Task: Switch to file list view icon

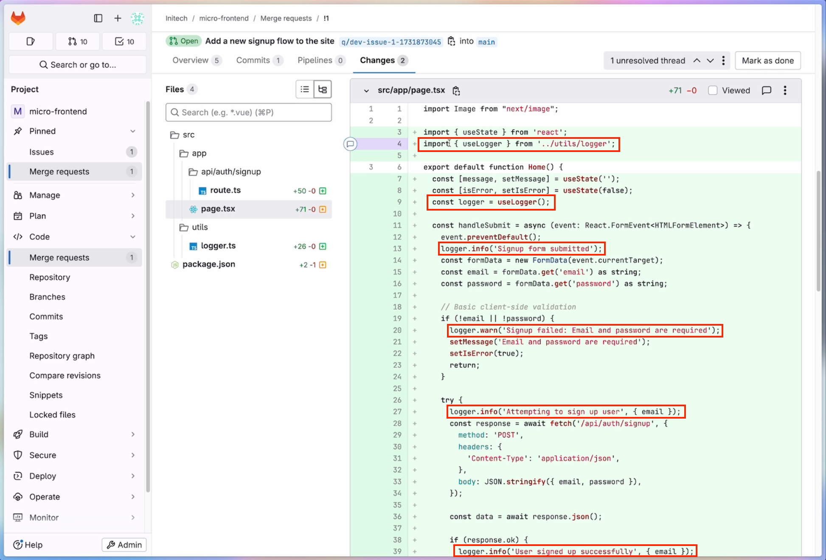Action: coord(305,90)
